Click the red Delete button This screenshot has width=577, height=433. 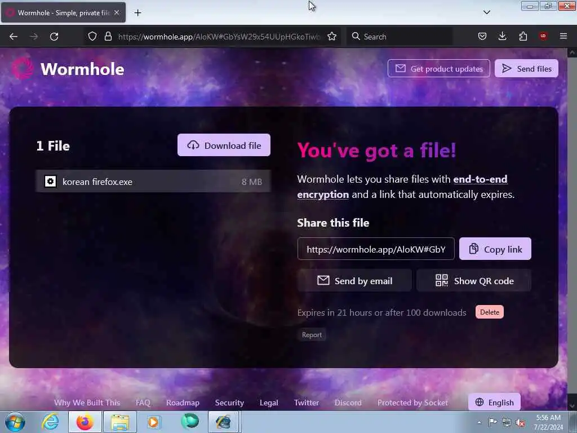click(490, 312)
